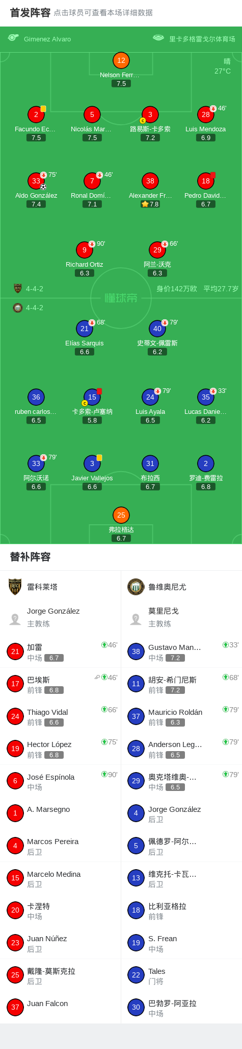Click the 雷科莱塔 team crest
This screenshot has width=242, height=1049.
[15, 587]
